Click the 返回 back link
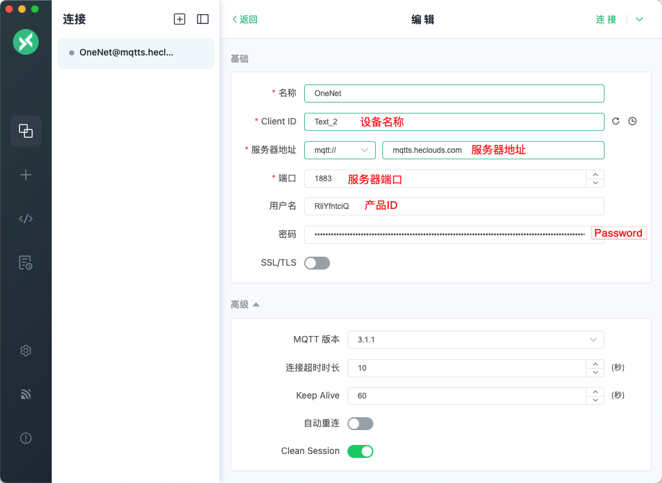This screenshot has height=483, width=662. coord(245,19)
